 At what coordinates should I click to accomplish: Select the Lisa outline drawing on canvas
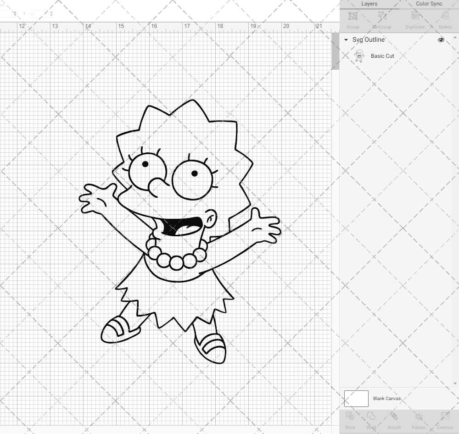click(179, 231)
